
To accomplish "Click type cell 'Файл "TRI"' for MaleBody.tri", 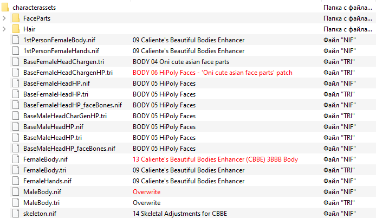I will click(x=339, y=203).
